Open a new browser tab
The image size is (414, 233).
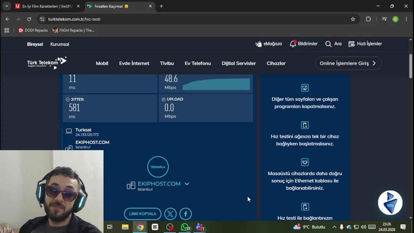pyautogui.click(x=161, y=6)
